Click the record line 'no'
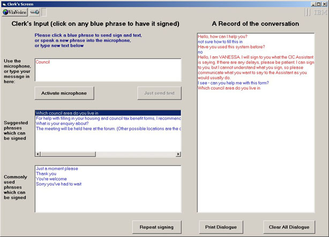This screenshot has width=329, height=237. pyautogui.click(x=200, y=52)
